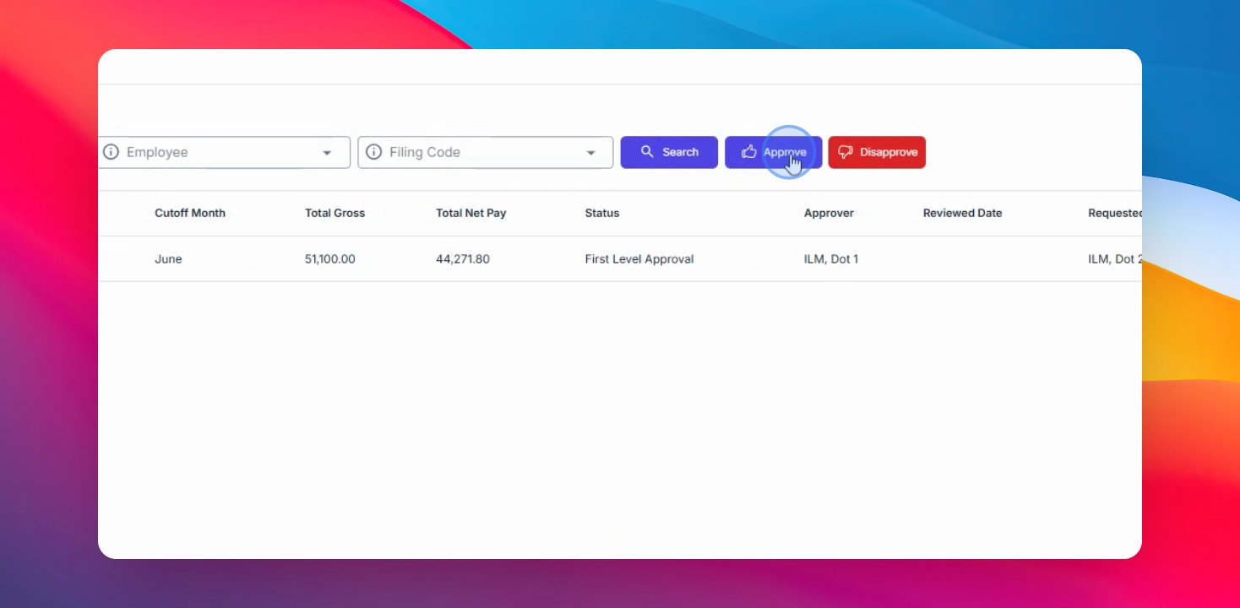Click the red Disapprove button
Screen dimensions: 1240x608
click(877, 152)
